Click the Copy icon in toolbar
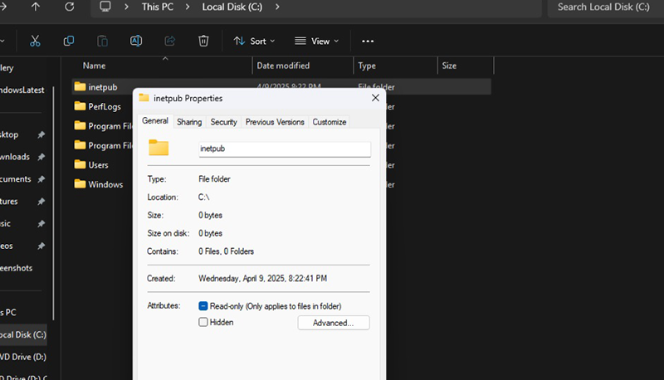 coord(69,41)
